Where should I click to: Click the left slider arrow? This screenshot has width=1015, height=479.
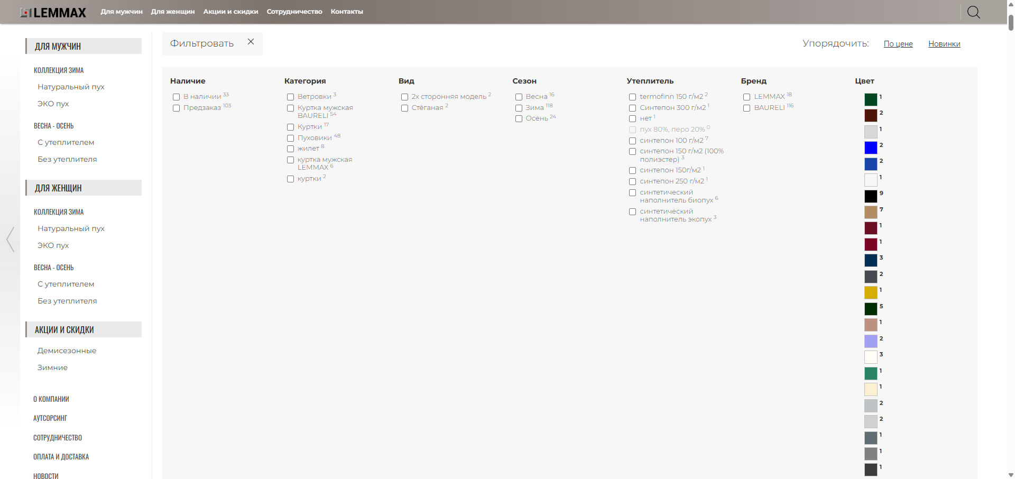pos(10,240)
